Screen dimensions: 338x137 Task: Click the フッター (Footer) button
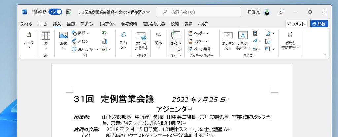click(198, 41)
